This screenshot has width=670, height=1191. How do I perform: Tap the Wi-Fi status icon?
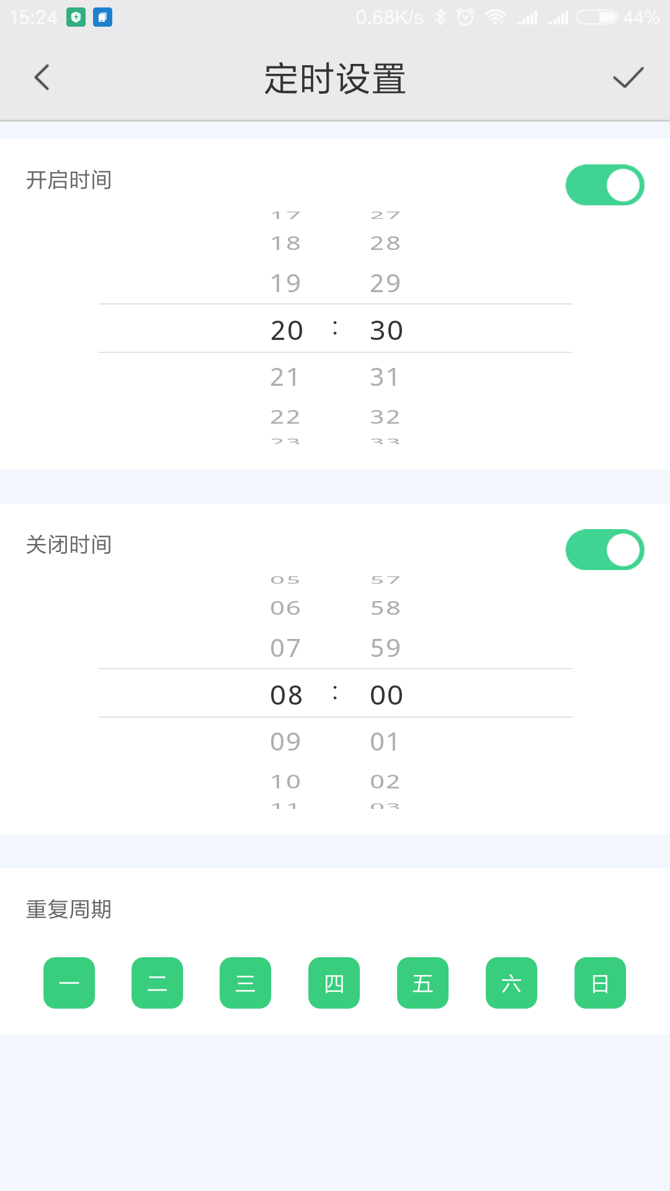click(x=495, y=17)
